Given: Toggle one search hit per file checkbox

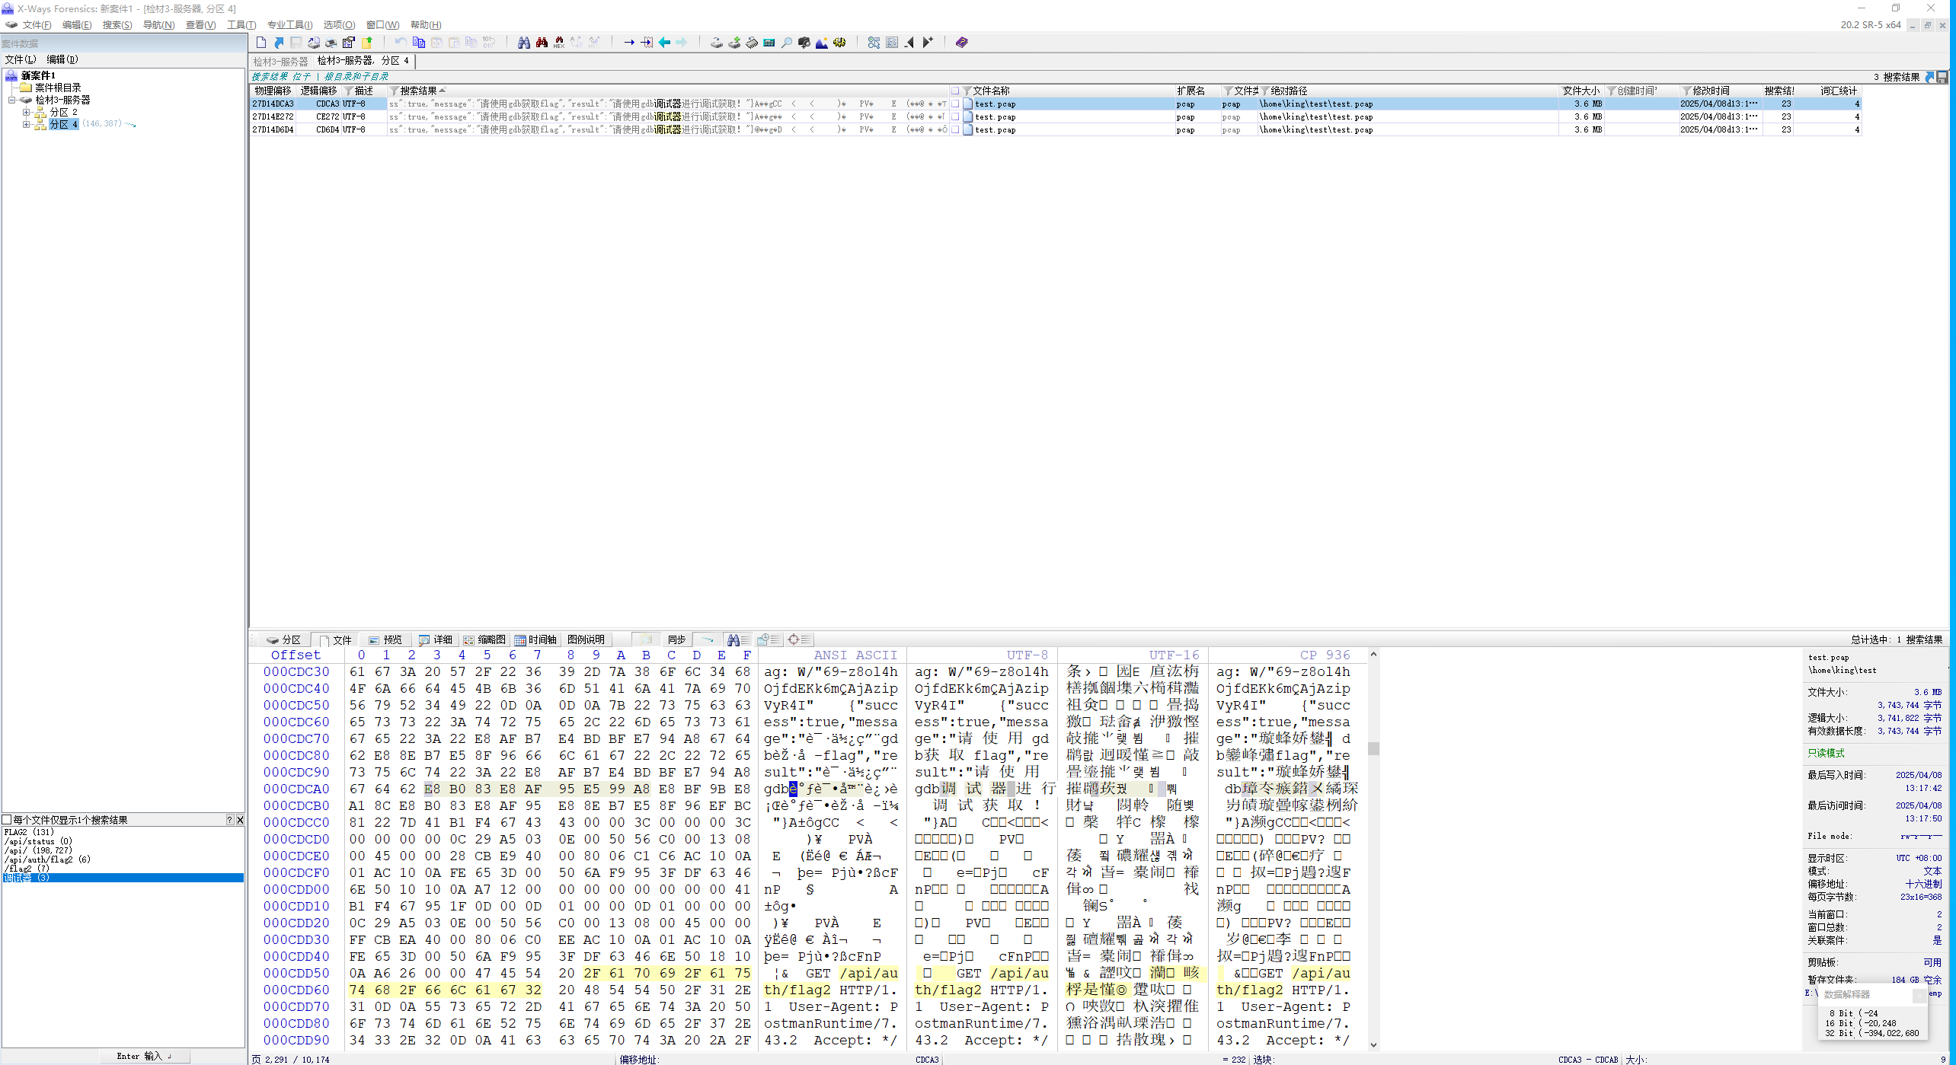Looking at the screenshot, I should click(x=7, y=820).
